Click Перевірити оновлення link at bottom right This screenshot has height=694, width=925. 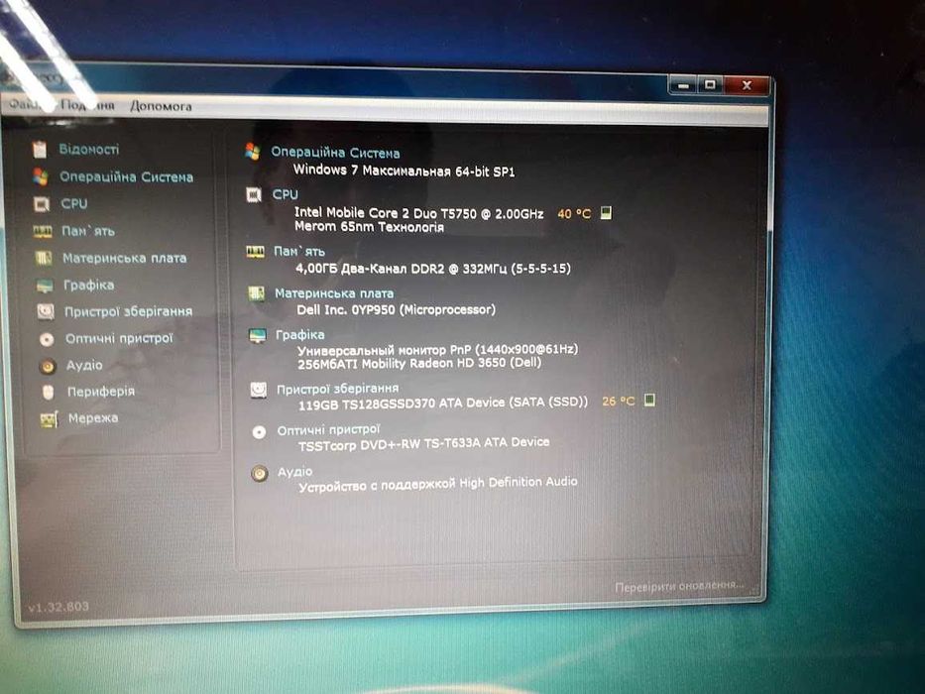pyautogui.click(x=679, y=587)
